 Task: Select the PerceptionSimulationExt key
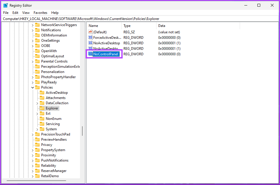click(60, 67)
